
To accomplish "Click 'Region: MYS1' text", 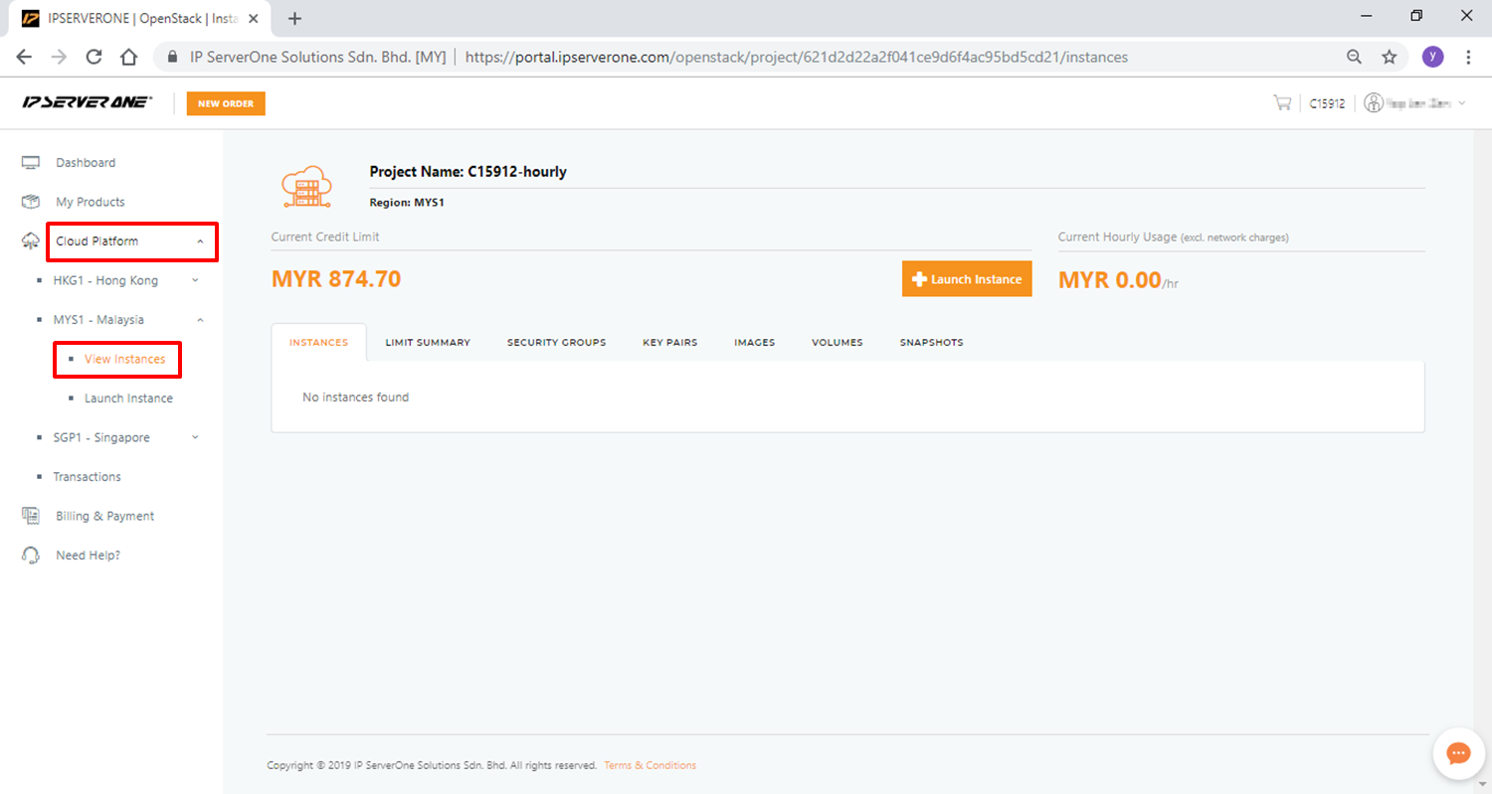I will [407, 202].
